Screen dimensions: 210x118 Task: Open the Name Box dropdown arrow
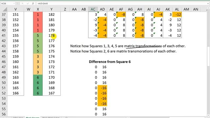pos(14,4)
